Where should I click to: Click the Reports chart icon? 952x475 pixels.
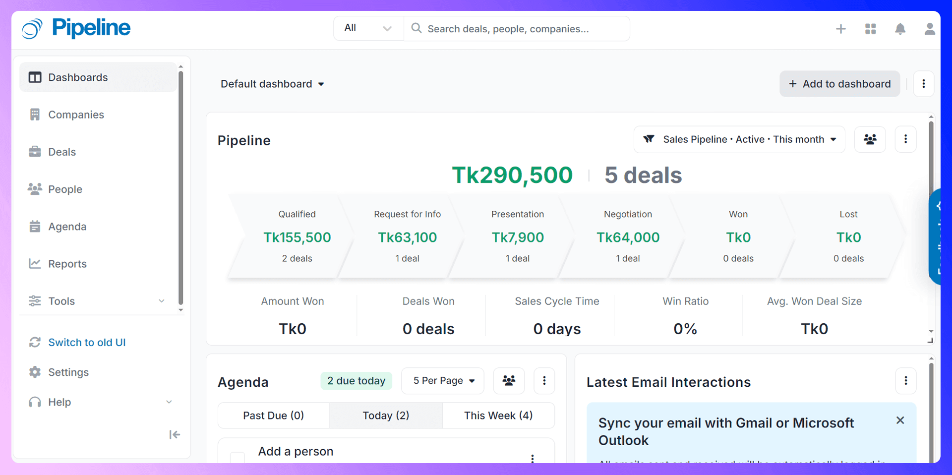coord(35,264)
